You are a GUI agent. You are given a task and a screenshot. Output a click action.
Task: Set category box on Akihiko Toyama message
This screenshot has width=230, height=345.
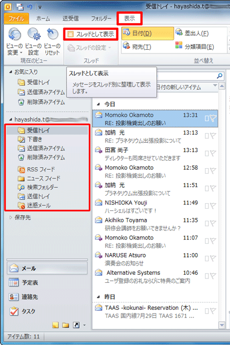pos(207,223)
